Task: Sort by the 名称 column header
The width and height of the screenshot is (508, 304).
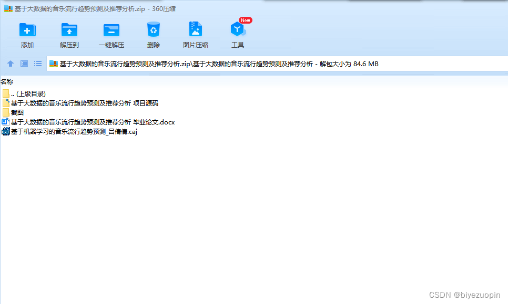Action: coord(7,82)
